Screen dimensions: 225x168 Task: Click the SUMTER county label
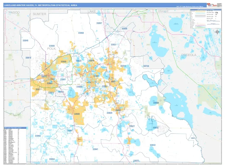pyautogui.click(x=39, y=14)
